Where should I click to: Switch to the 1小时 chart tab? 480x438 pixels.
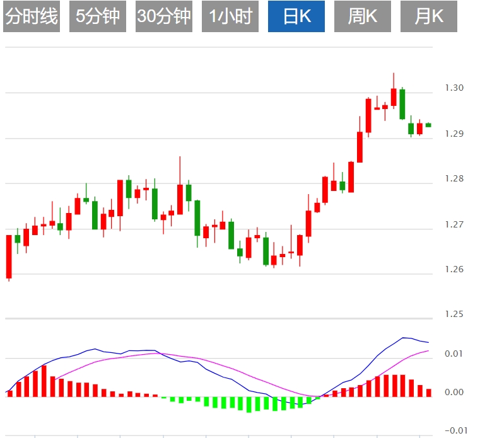click(230, 16)
